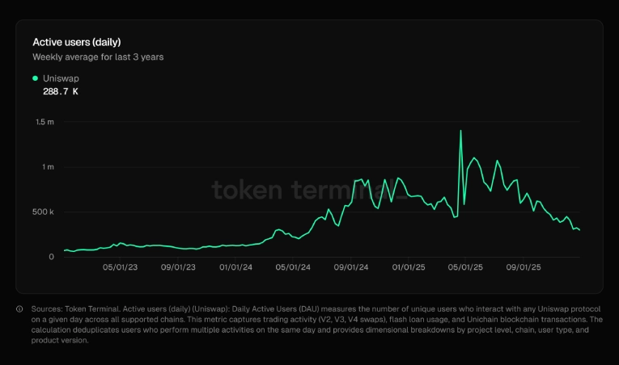Click the green Uniswap legend dot
Screen dimensions: 619x365
pos(35,78)
